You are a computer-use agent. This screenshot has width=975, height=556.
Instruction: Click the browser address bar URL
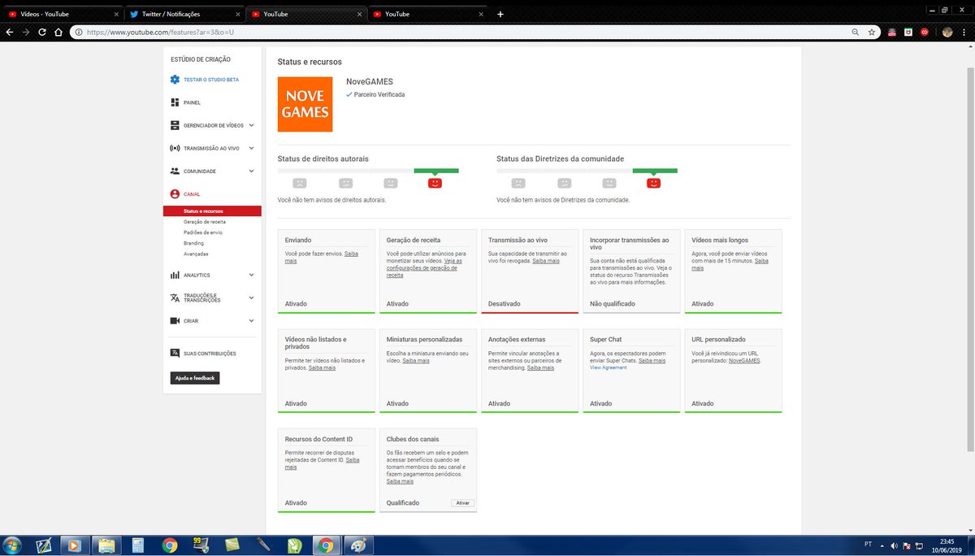coord(160,33)
